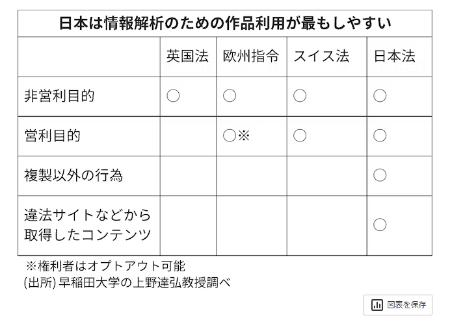Click the bar chart icon on the save button
The width and height of the screenshot is (450, 318).
pos(377,304)
